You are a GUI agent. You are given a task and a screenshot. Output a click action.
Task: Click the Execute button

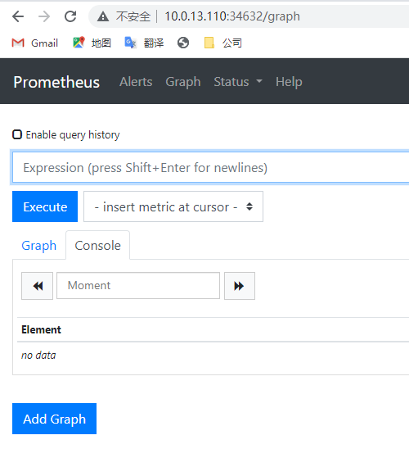click(x=45, y=206)
